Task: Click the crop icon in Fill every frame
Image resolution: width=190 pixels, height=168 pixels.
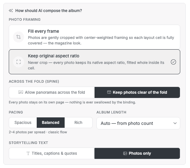Action: (19, 37)
